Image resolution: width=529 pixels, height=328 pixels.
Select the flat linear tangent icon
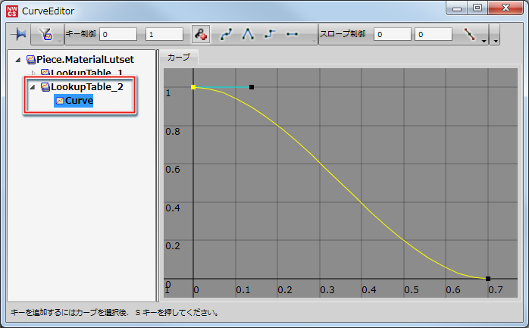point(292,34)
